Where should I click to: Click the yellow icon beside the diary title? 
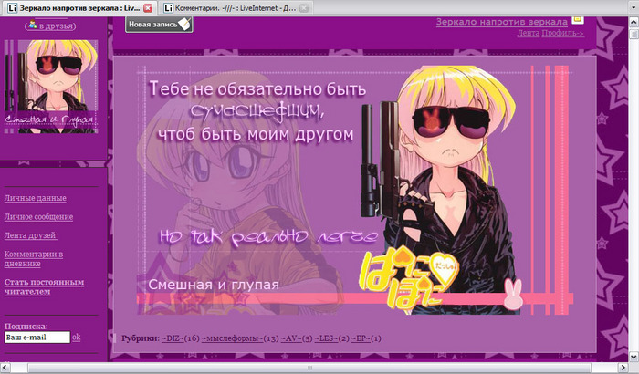pos(578,19)
